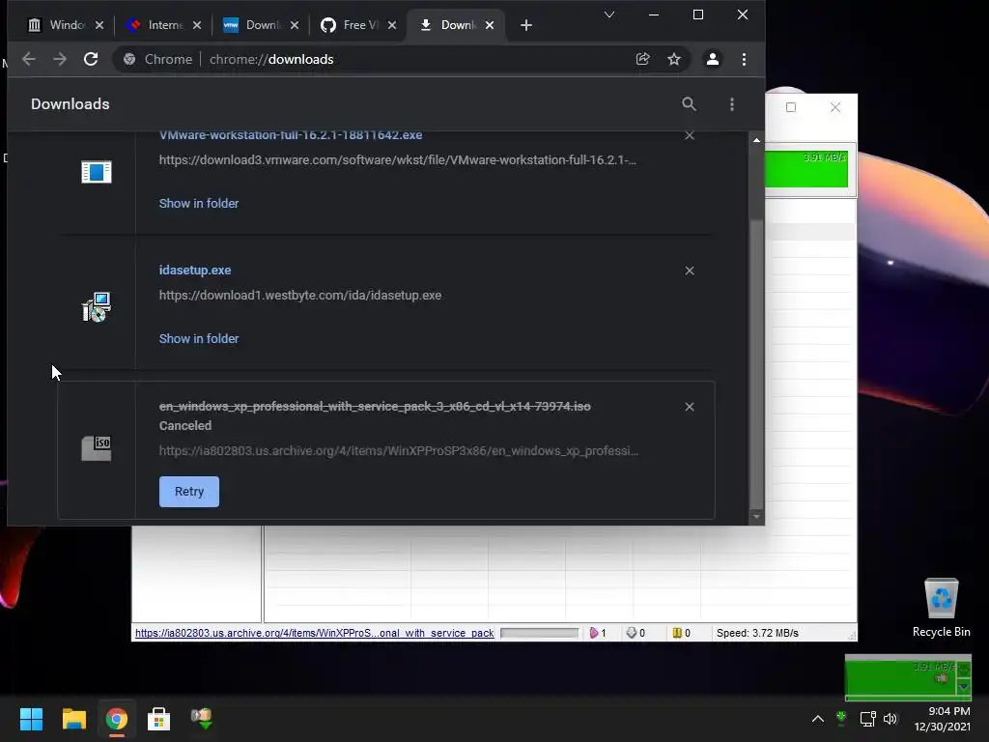Open idasetup.exe file link

tap(195, 271)
